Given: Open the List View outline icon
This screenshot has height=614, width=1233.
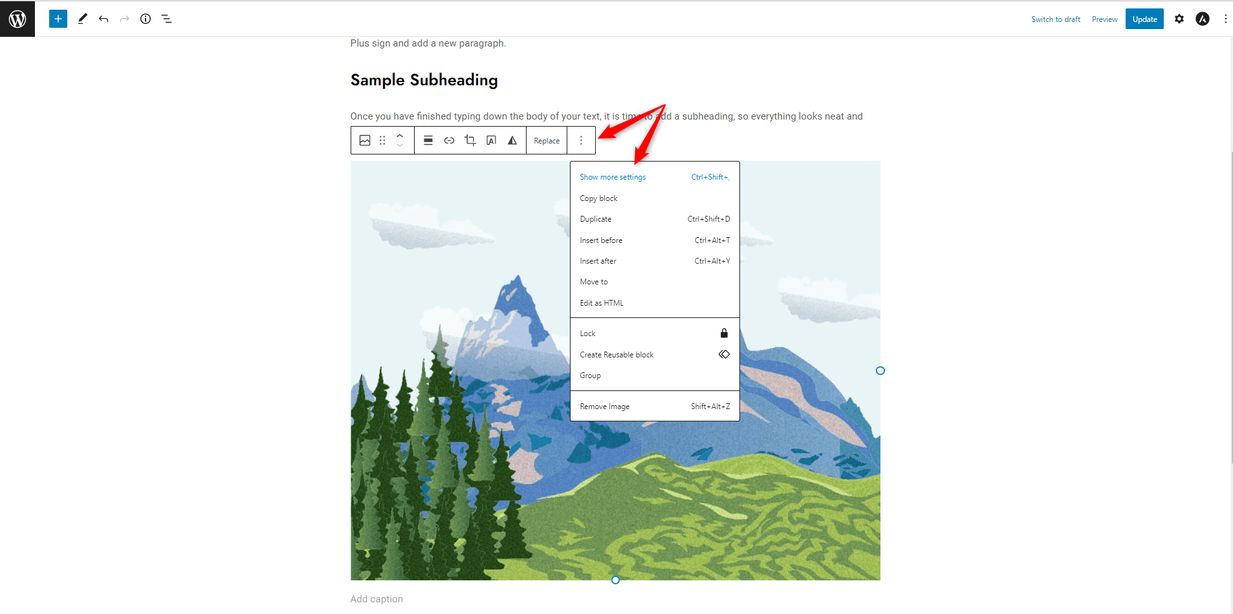Looking at the screenshot, I should pos(166,19).
